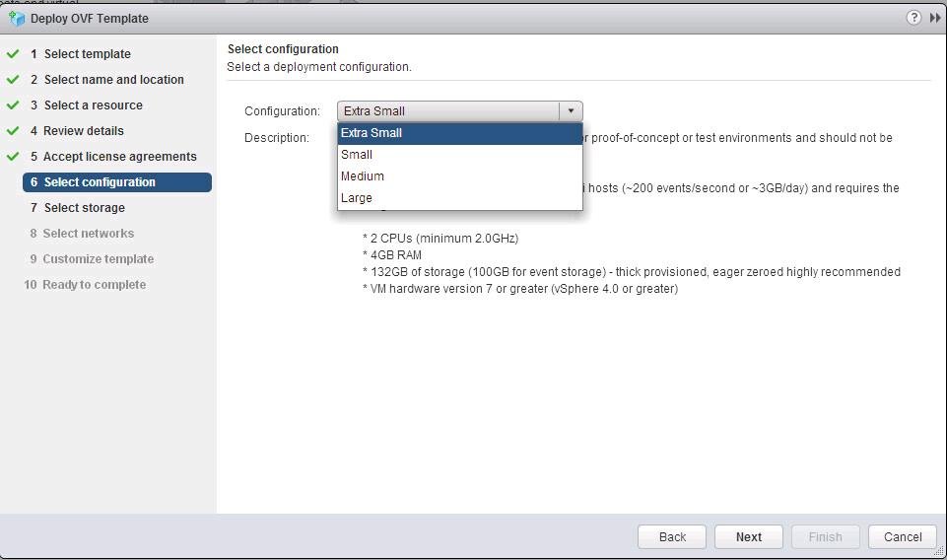Go to step 1 Select template
The image size is (947, 560).
[x=87, y=54]
